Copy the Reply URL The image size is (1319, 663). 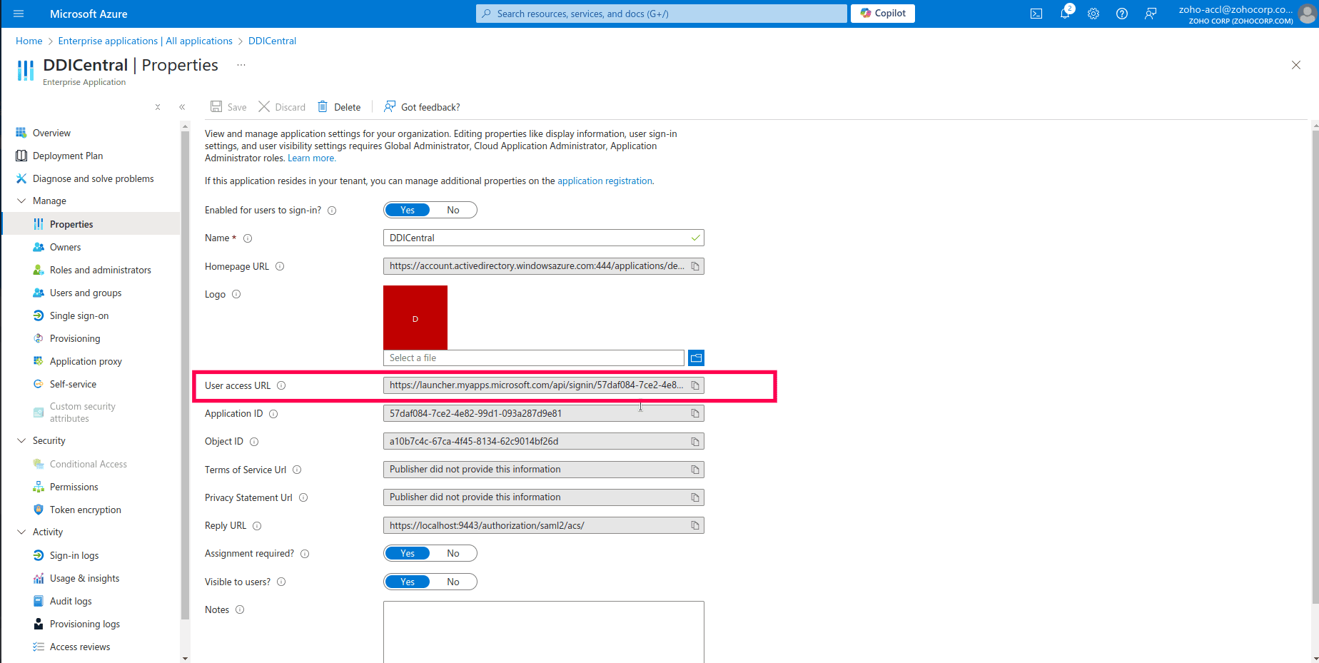point(695,526)
